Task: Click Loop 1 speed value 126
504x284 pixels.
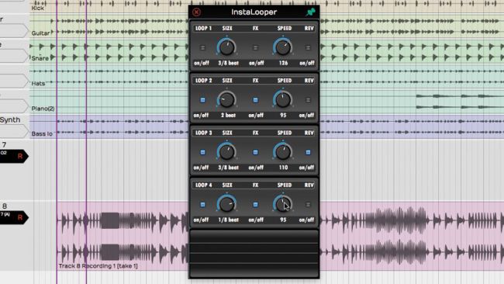Action: coord(283,63)
